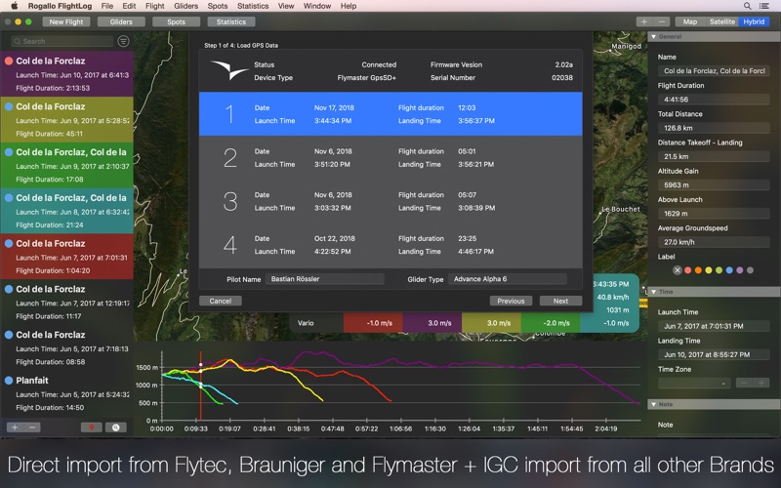Clear the label with the X circle
Image resolution: width=781 pixels, height=488 pixels.
tap(677, 270)
